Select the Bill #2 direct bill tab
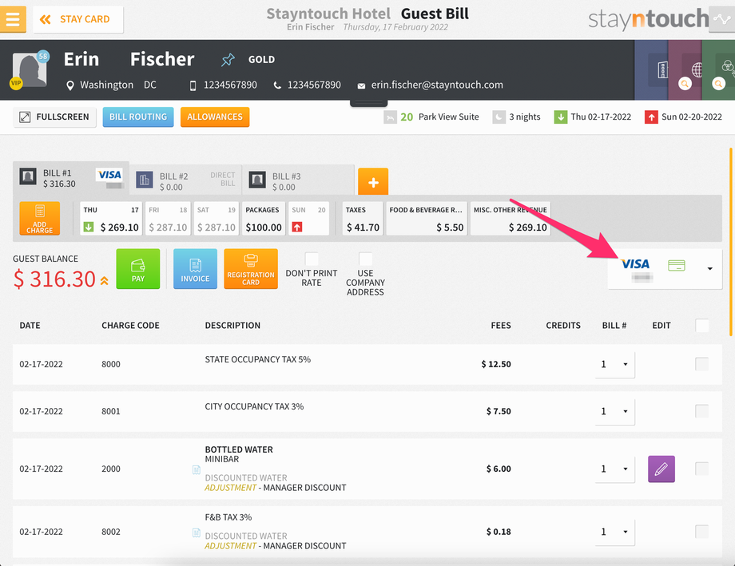Image resolution: width=735 pixels, height=566 pixels. (x=185, y=180)
